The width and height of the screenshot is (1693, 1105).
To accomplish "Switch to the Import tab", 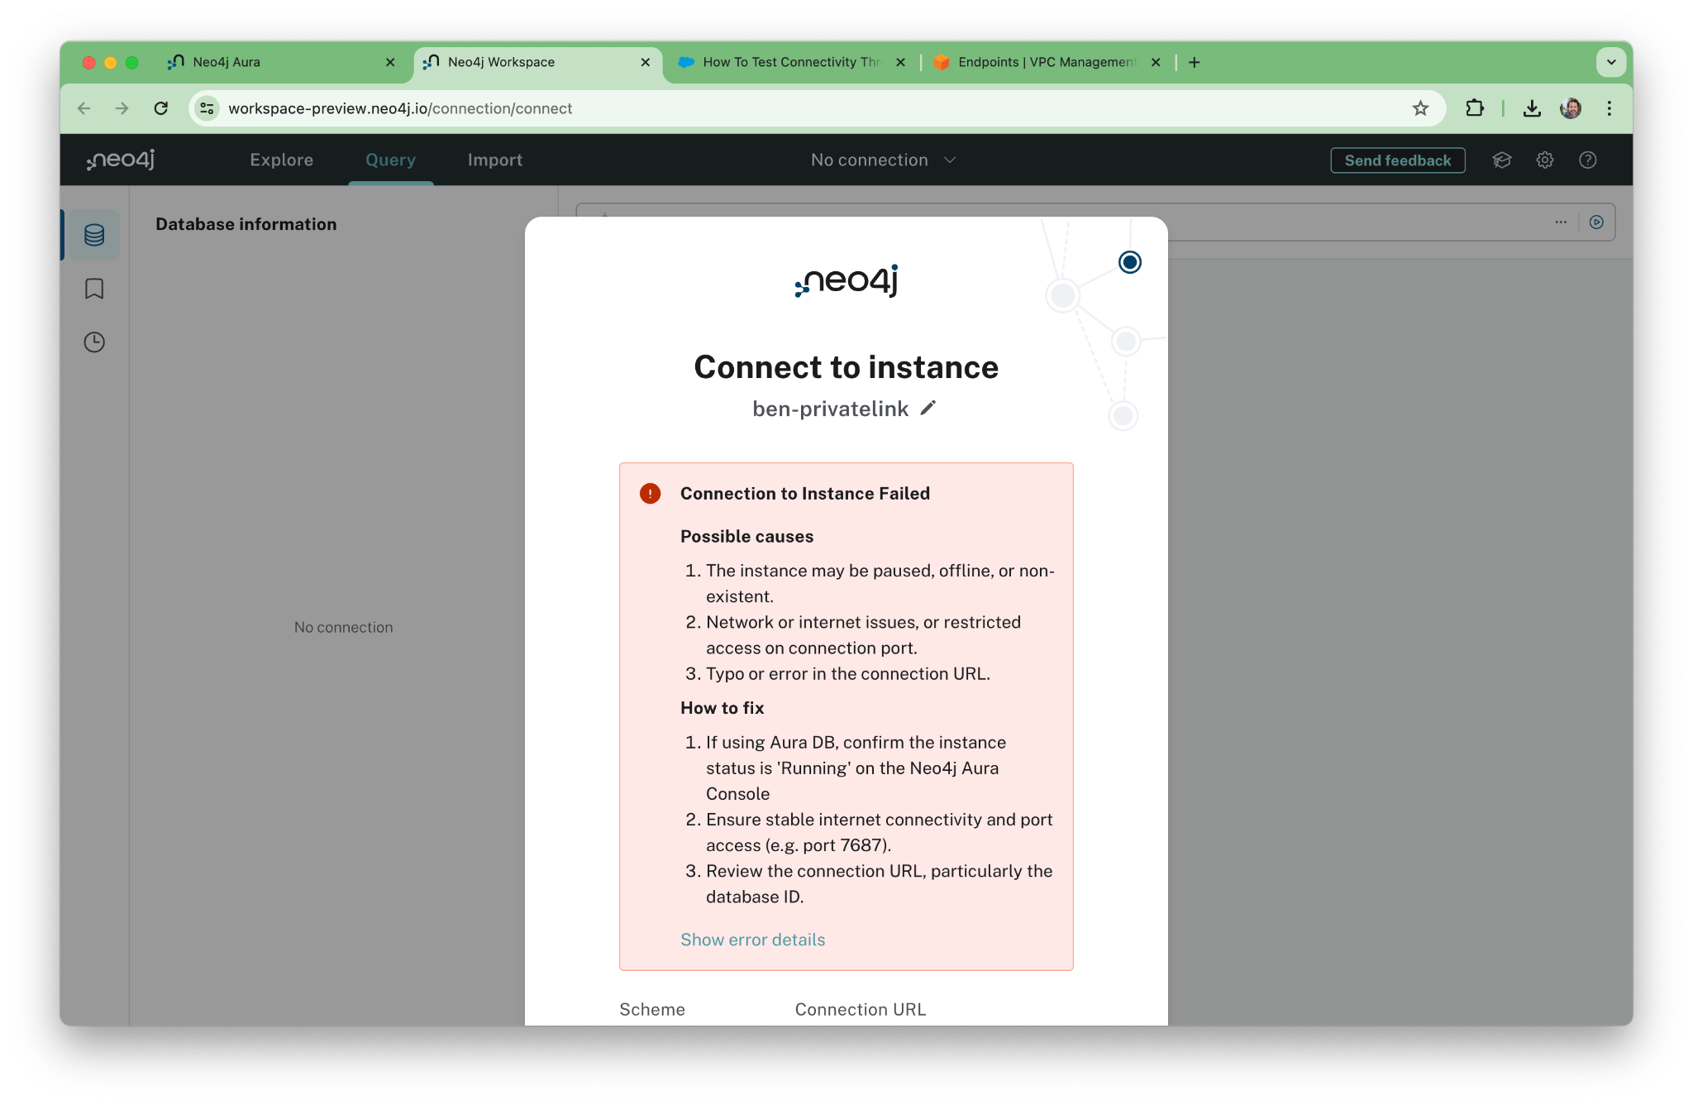I will point(495,160).
